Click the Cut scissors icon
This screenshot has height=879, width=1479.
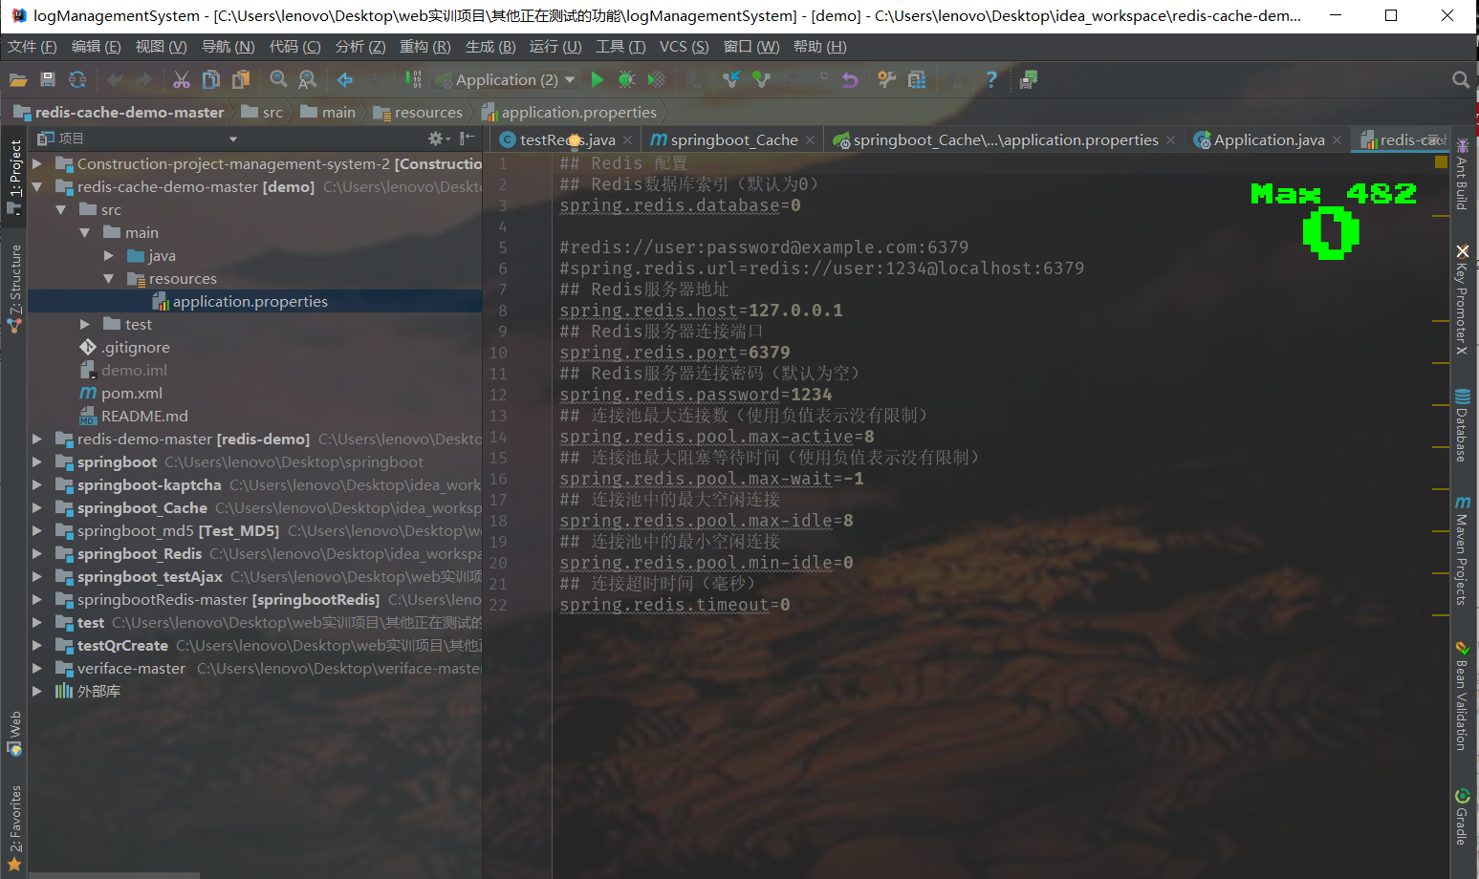point(182,80)
